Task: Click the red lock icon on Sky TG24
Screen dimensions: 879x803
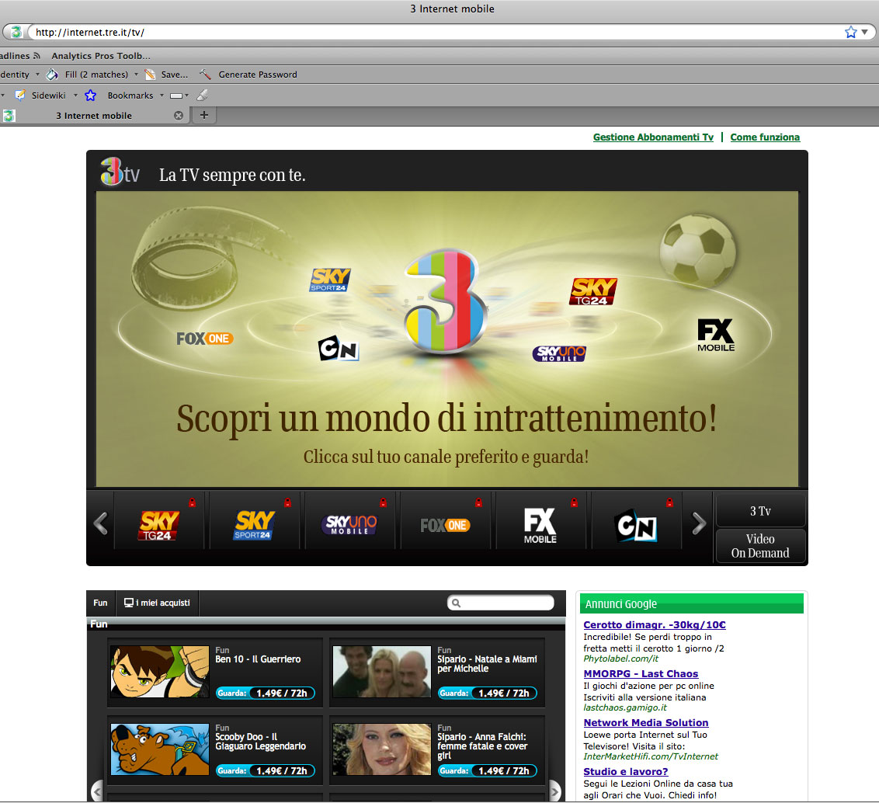Action: 192,502
